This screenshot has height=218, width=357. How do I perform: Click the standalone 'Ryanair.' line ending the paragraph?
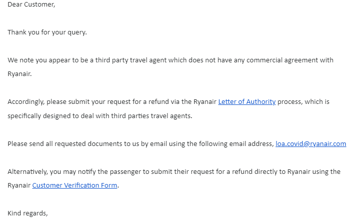20,74
